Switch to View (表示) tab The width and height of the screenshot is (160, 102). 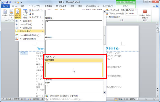point(80,6)
